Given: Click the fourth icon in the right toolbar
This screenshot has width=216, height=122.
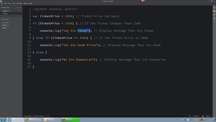Looking at the screenshot, I should pos(214,18).
